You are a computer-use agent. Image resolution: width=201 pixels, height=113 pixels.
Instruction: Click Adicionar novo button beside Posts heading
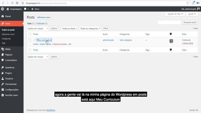click(x=44, y=17)
